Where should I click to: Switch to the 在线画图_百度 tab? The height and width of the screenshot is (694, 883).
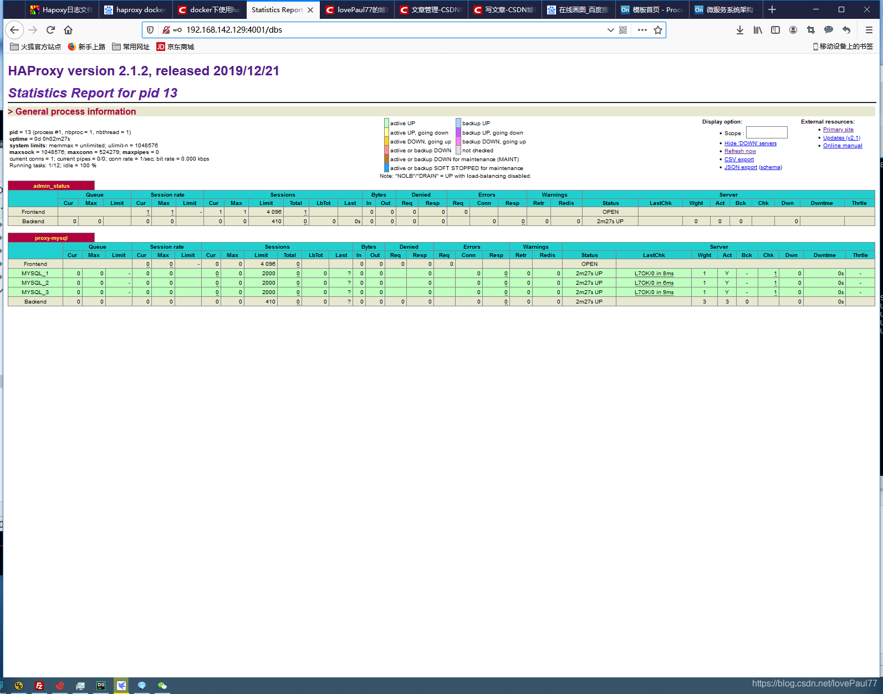[578, 10]
